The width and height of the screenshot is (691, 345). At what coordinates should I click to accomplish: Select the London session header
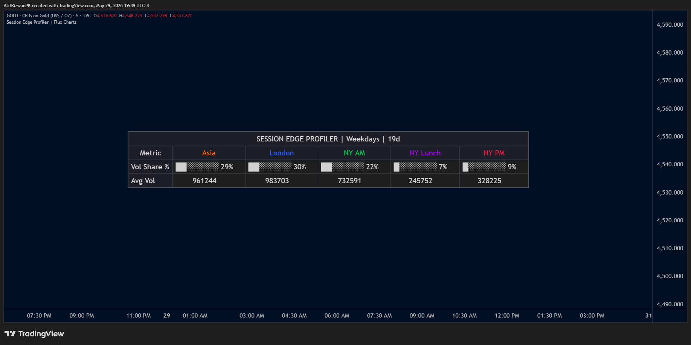coord(281,153)
